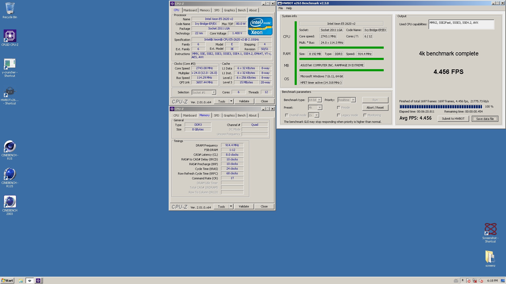Click the lower CPU-Z title bar icon

tap(172, 109)
